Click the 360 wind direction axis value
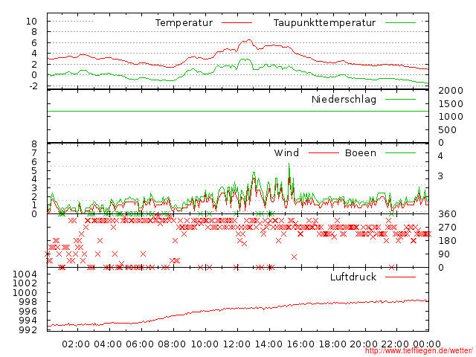 point(447,214)
